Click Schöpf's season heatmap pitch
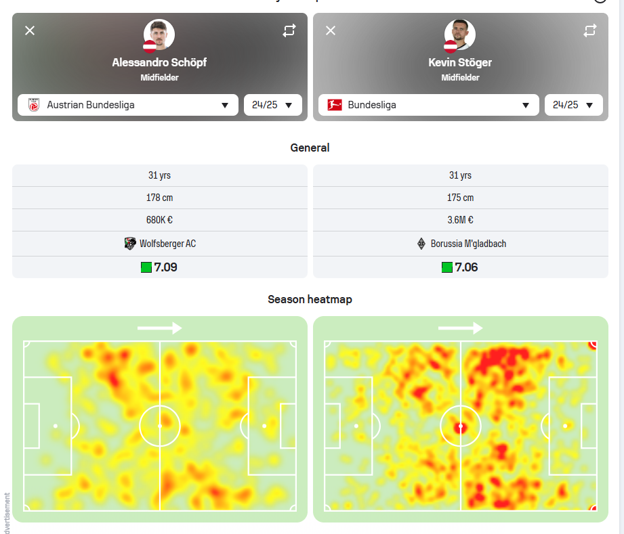The height and width of the screenshot is (534, 624). tap(160, 426)
